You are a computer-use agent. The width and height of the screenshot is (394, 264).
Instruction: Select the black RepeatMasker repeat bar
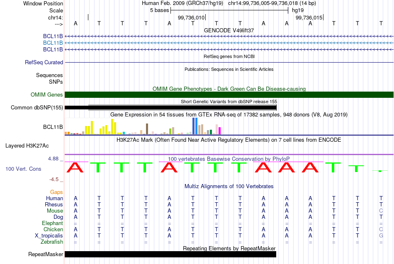(x=170, y=254)
